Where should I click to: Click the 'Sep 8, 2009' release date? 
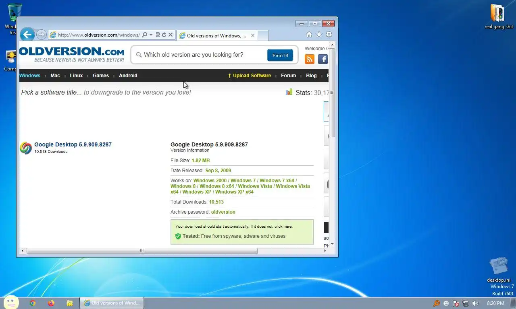pos(218,171)
